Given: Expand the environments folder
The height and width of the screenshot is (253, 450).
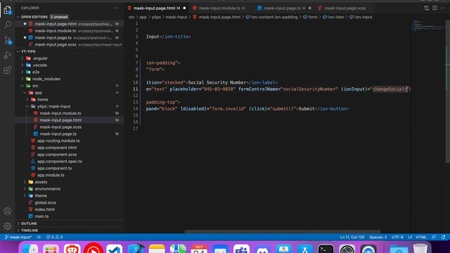Looking at the screenshot, I should [48, 189].
